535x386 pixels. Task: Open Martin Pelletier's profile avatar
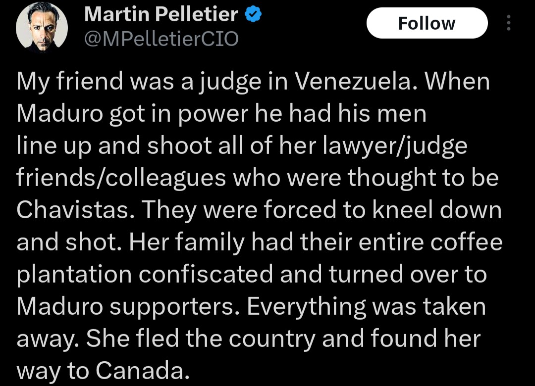tap(41, 30)
